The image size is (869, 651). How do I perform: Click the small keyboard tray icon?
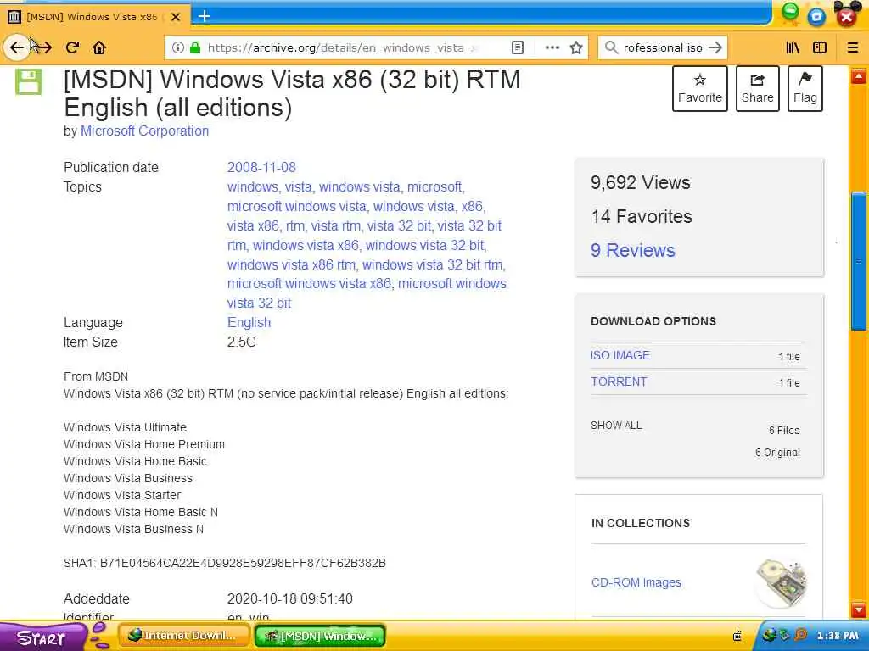click(x=737, y=636)
